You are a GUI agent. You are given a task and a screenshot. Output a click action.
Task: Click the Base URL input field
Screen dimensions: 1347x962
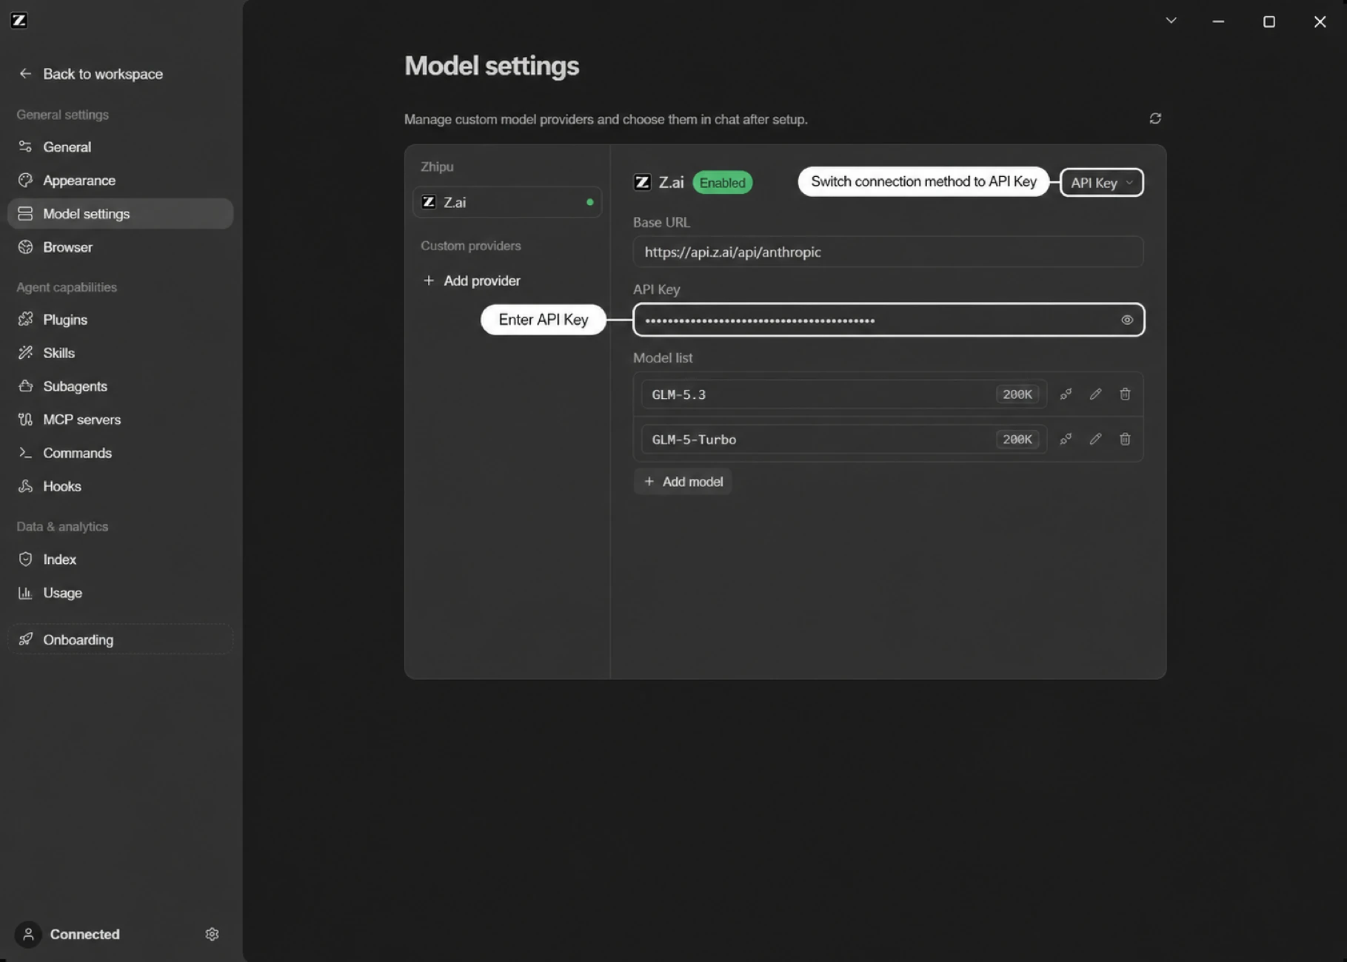click(888, 252)
